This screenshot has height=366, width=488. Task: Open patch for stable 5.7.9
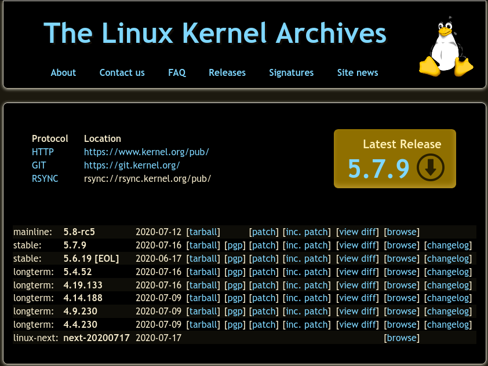pyautogui.click(x=264, y=245)
